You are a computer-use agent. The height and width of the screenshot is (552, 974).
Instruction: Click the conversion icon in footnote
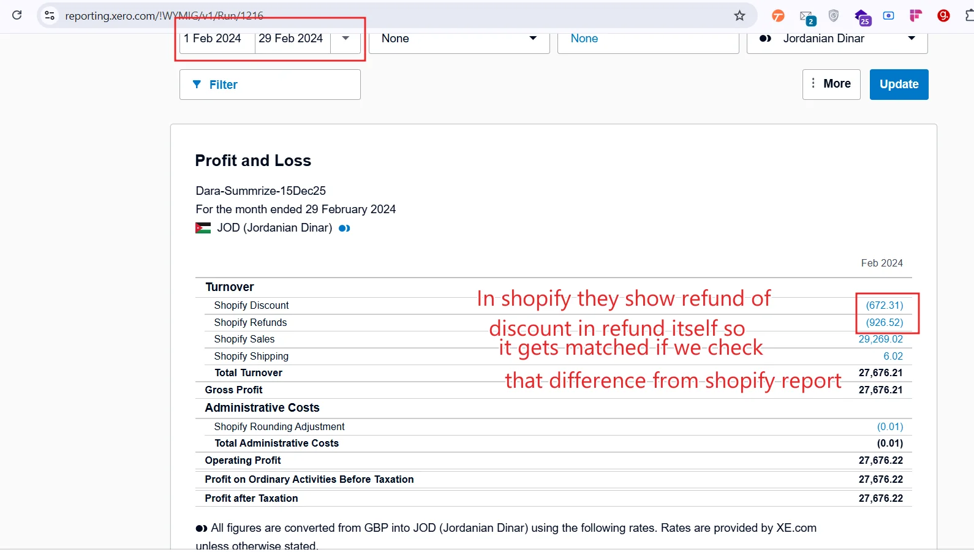[x=202, y=528]
